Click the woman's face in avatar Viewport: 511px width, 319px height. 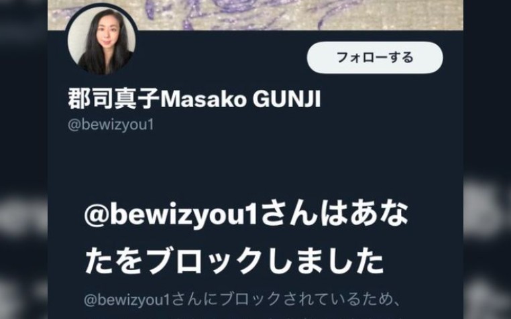click(106, 33)
